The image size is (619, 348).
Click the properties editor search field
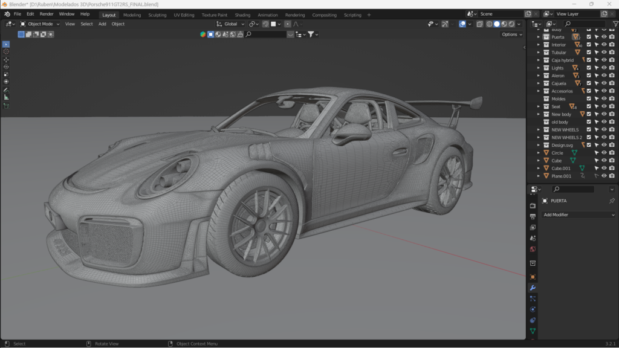point(573,189)
